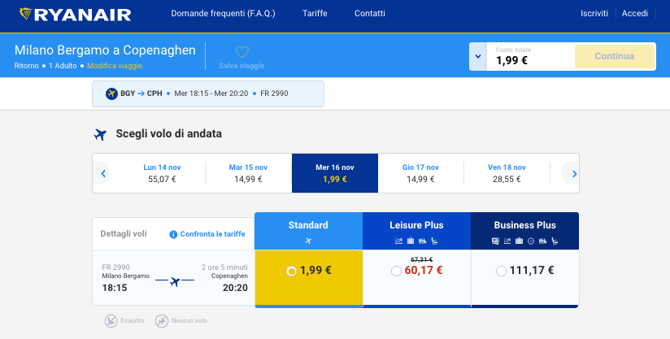Click the heart icon to save trip

tap(241, 52)
